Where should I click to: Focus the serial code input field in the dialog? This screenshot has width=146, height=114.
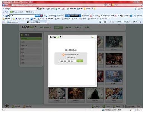pyautogui.click(x=67, y=61)
